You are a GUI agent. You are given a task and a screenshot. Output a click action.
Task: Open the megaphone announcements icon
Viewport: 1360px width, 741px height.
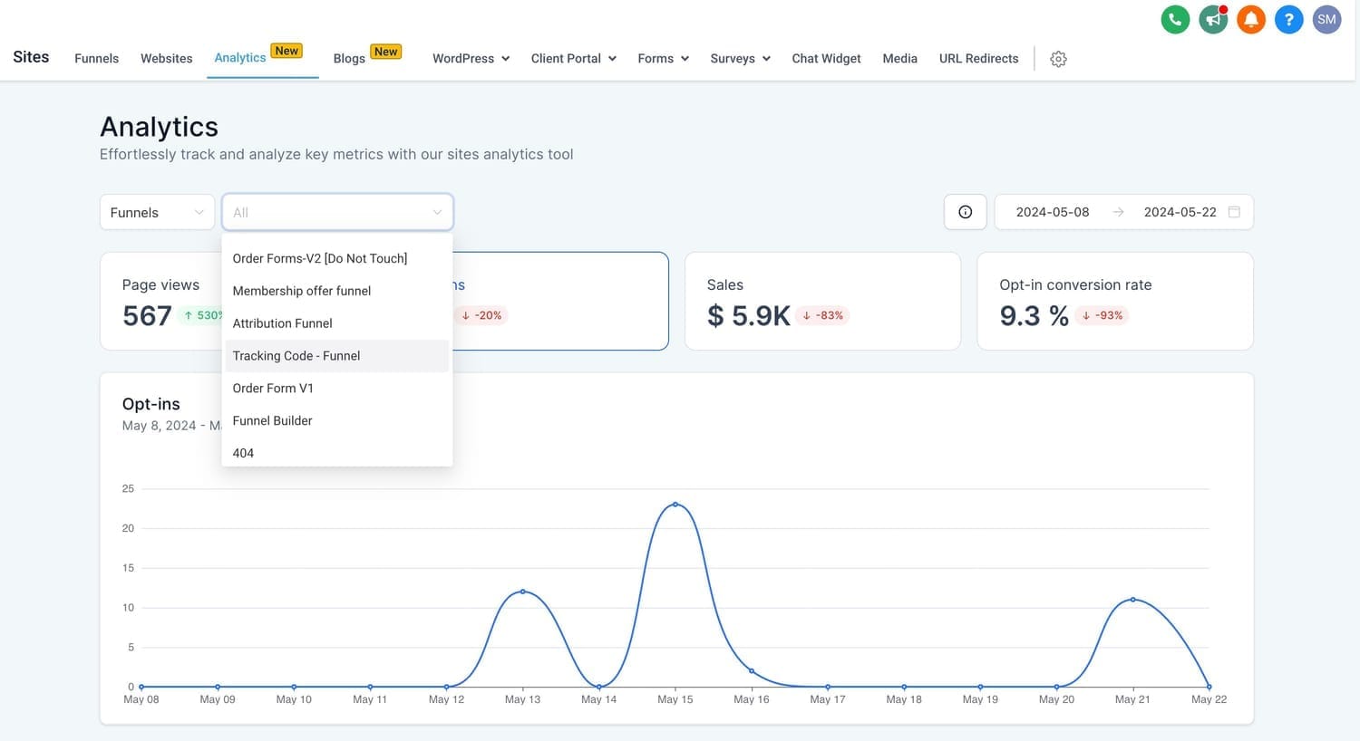[1213, 19]
